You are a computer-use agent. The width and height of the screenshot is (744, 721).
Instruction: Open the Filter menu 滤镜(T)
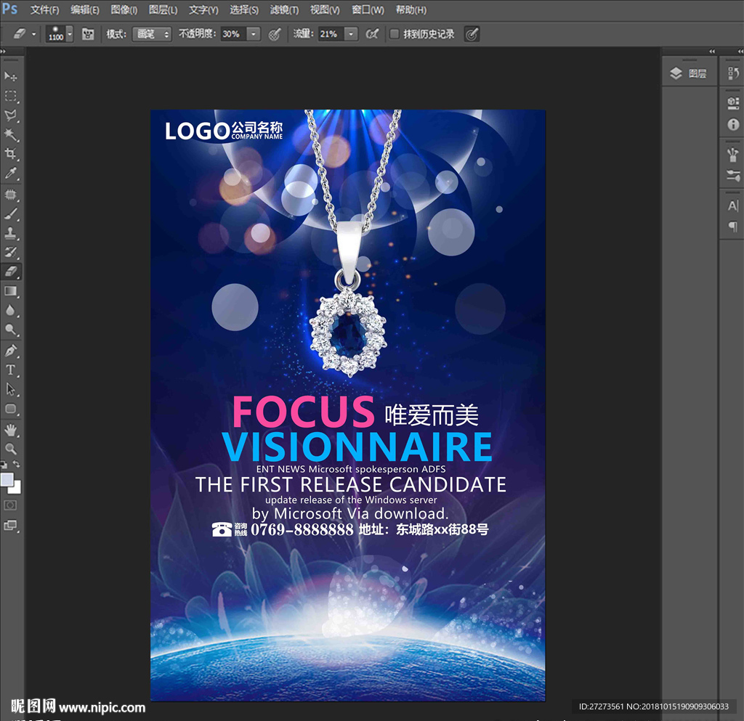pyautogui.click(x=284, y=9)
